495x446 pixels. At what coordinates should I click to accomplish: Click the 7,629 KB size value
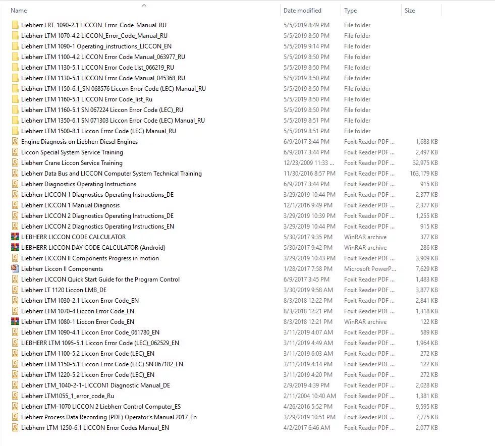coord(427,268)
